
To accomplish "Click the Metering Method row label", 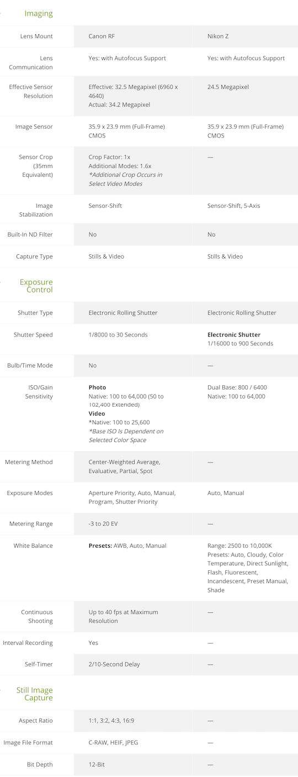I will click(29, 462).
